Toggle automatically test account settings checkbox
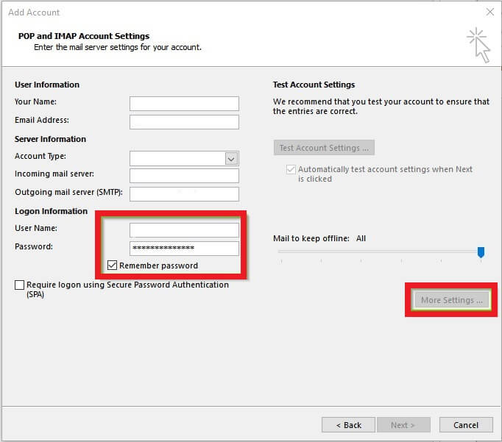The height and width of the screenshot is (442, 502). [291, 170]
